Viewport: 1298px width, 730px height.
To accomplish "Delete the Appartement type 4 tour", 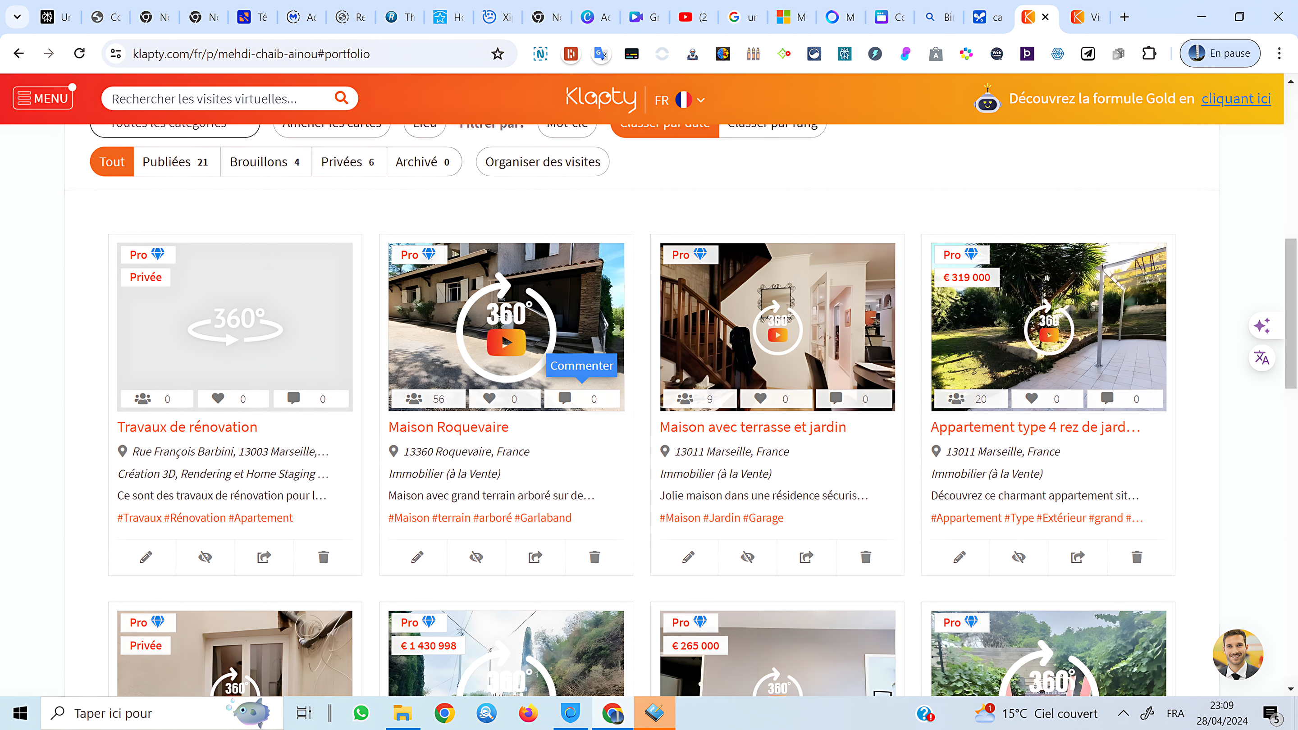I will (x=1137, y=557).
